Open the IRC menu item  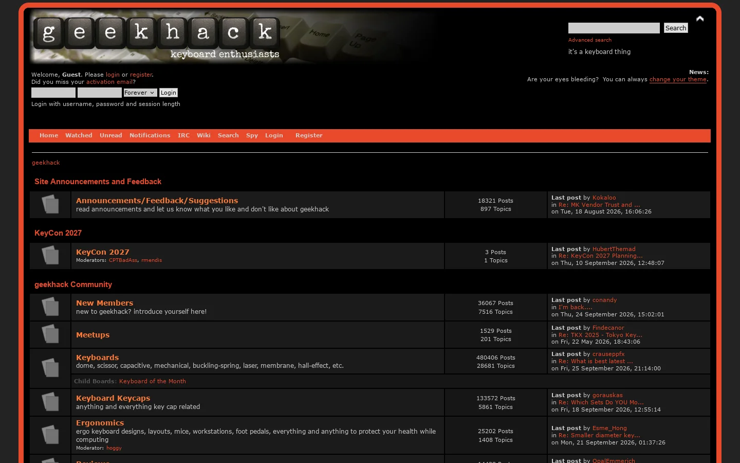pyautogui.click(x=183, y=135)
